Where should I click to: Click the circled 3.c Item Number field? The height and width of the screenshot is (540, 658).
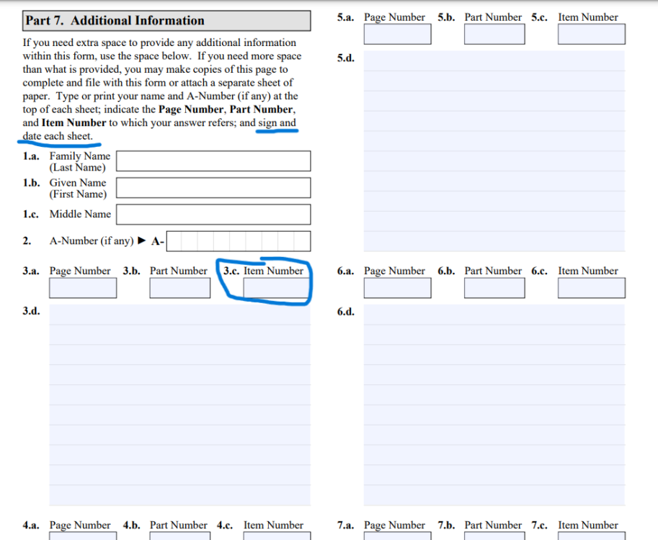point(273,288)
